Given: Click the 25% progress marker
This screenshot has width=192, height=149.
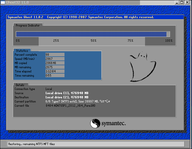Looking at the screenshot, I should pyautogui.click(x=56, y=41).
